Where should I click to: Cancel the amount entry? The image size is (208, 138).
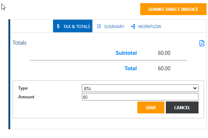coord(182,107)
